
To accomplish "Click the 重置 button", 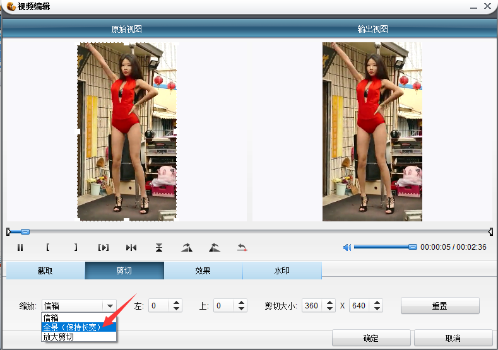I will click(440, 306).
